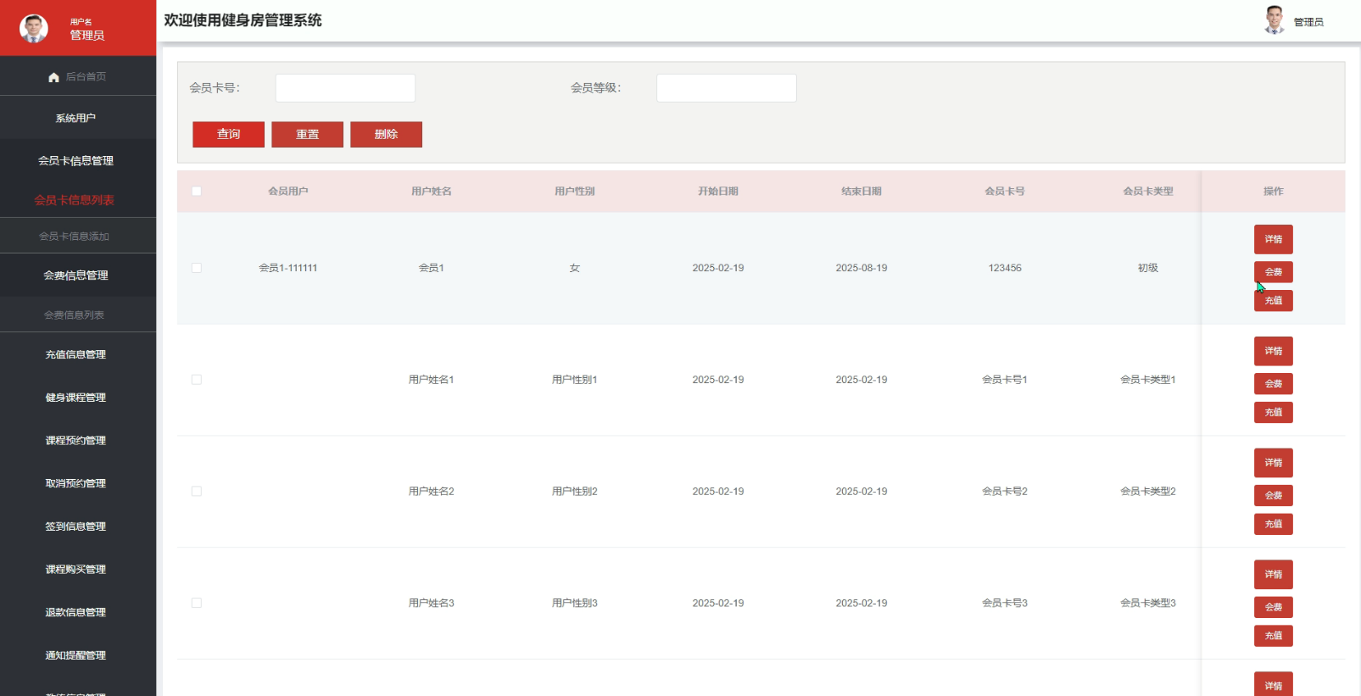
Task: Click 充值 for row 用户姓名1
Action: 1274,412
